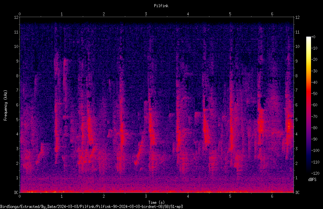
Task: Click the 4-second marker on the bottom time axis
Action: (188, 196)
